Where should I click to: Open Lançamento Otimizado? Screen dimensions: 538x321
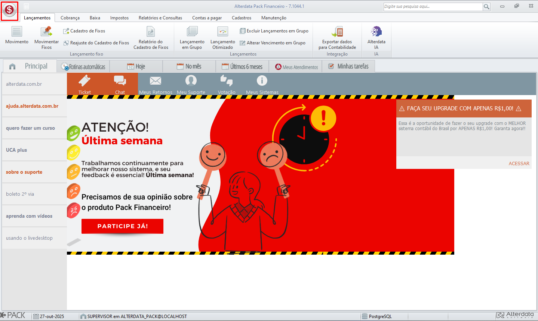(223, 38)
